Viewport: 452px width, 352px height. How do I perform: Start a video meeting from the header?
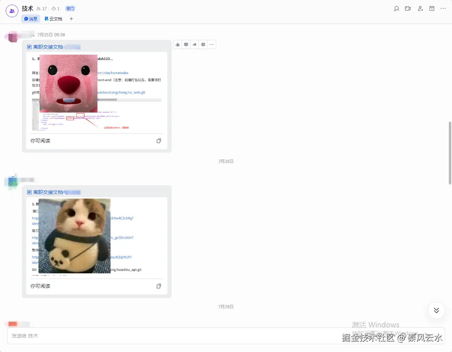pyautogui.click(x=408, y=8)
